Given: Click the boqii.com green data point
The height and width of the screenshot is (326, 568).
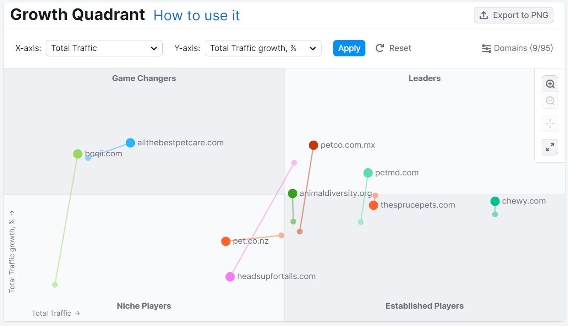Looking at the screenshot, I should tap(78, 154).
